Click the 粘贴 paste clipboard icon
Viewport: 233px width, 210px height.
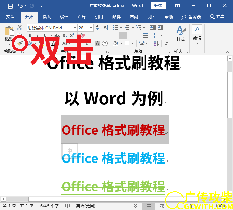click(x=9, y=31)
